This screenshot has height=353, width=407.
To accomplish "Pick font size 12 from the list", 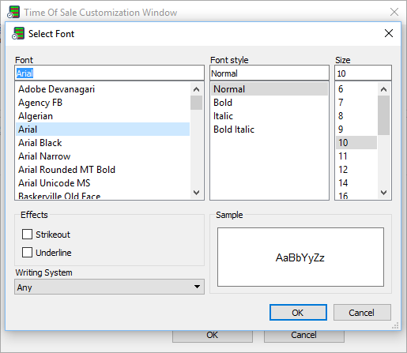I will coord(356,170).
